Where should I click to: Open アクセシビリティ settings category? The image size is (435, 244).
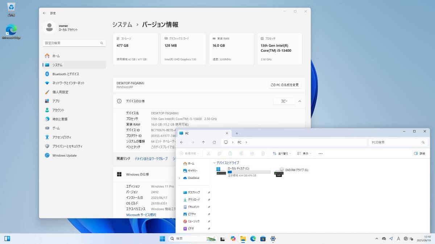[x=74, y=137]
